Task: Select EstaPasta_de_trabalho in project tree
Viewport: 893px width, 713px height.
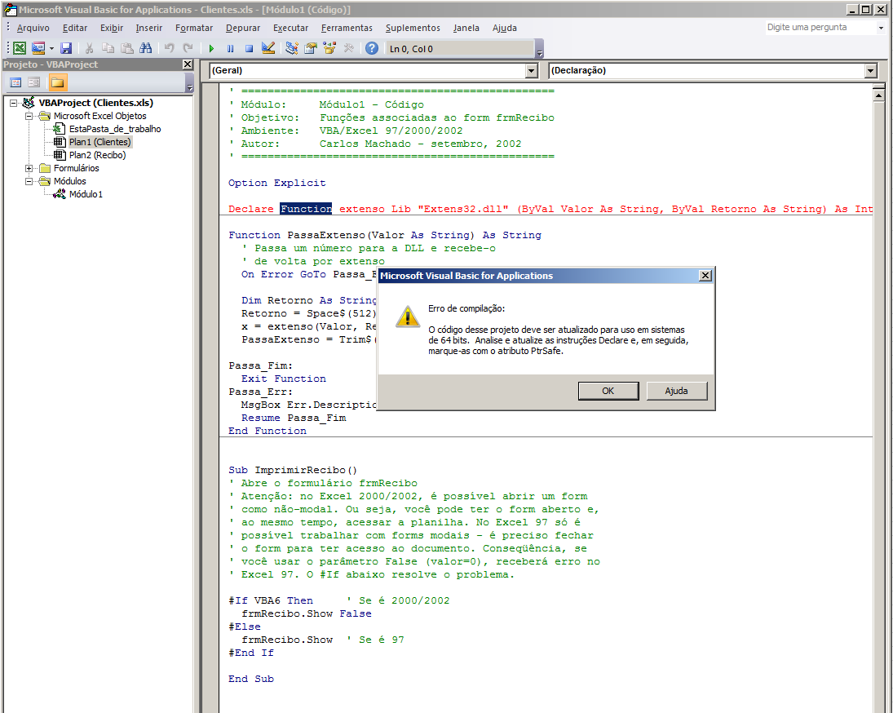Action: pos(115,129)
